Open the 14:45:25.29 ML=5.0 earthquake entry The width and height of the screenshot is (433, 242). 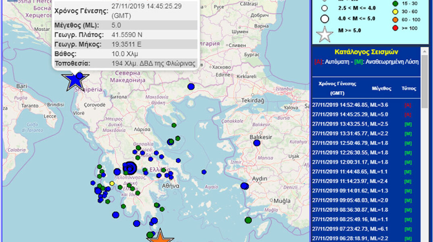[x=350, y=114]
